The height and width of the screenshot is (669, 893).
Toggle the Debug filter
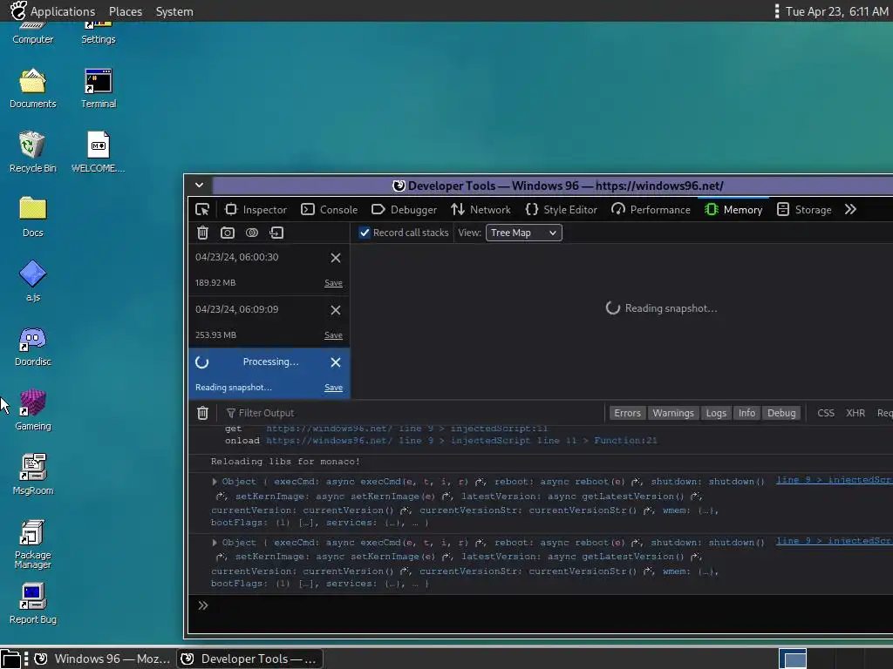781,413
